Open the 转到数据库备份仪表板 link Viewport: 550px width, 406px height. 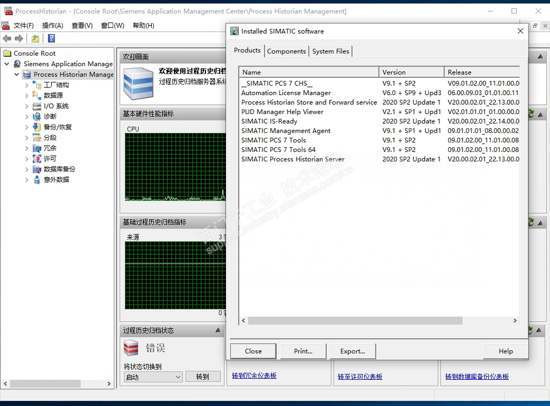point(477,376)
